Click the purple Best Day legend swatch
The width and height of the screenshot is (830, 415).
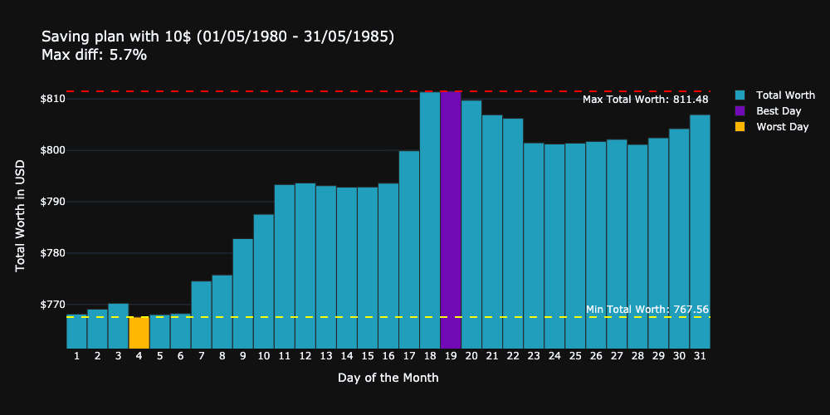tap(740, 111)
